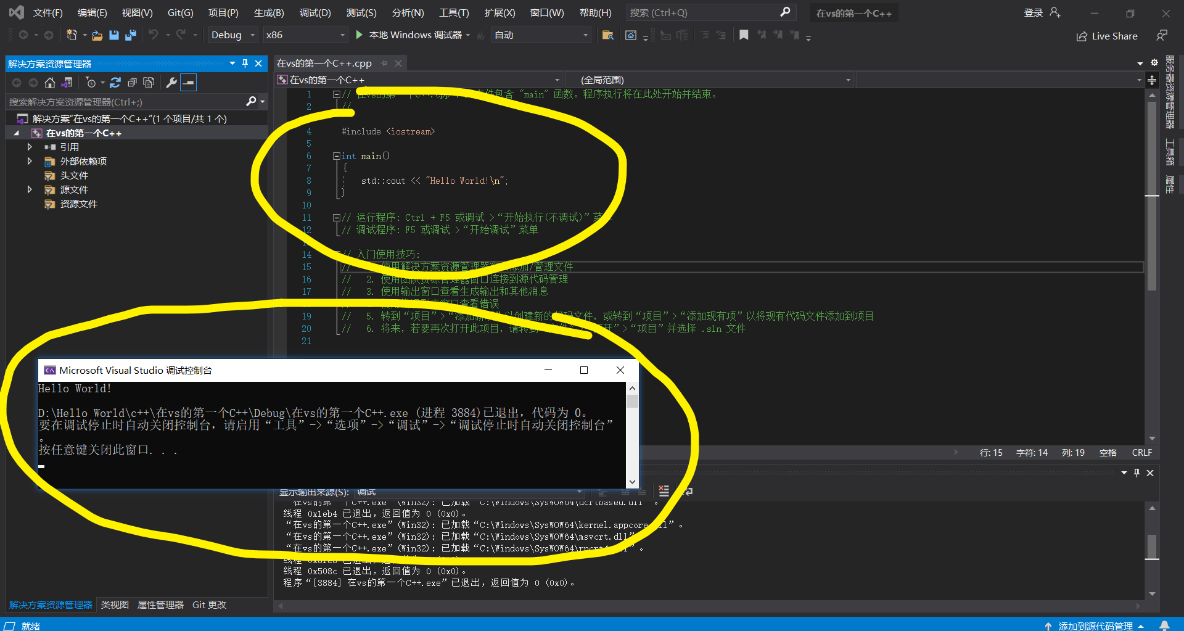Switch to the 属性管理器 tab
Viewport: 1184px width, 631px height.
tap(160, 604)
